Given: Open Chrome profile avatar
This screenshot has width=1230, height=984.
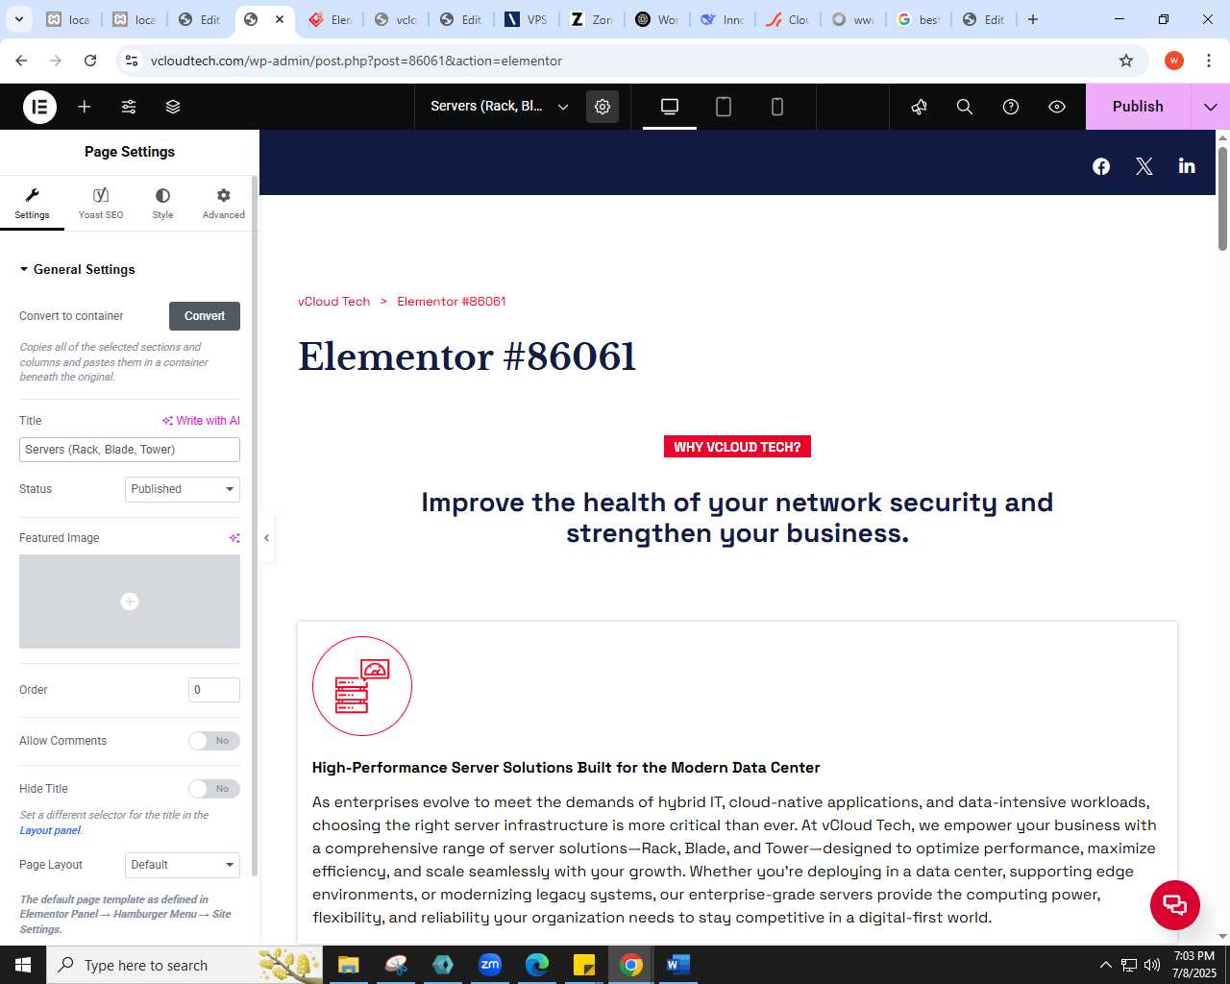Looking at the screenshot, I should click(1174, 61).
